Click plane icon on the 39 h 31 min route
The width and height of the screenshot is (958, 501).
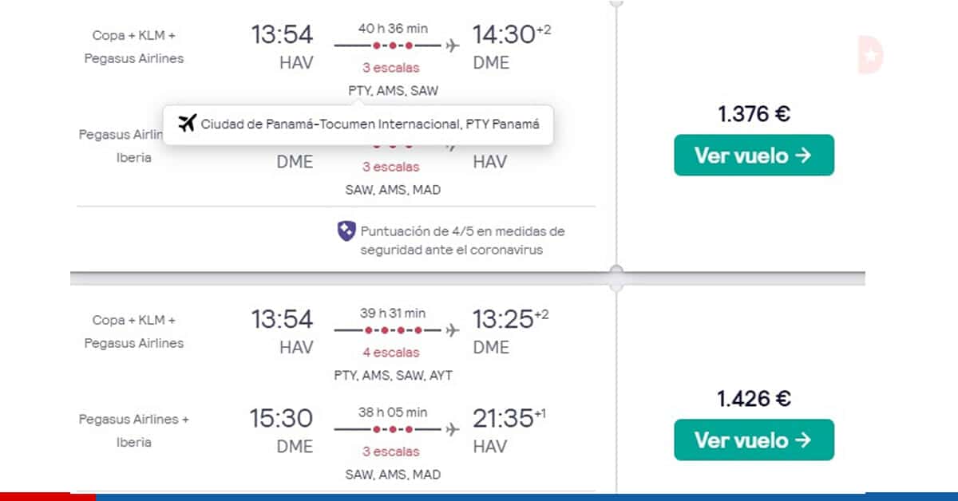pos(453,330)
